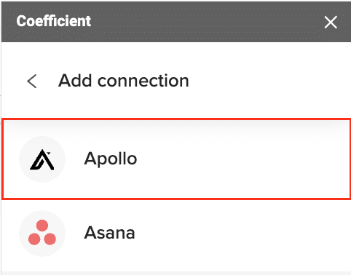Go back using the left chevron arrow
Screen dimensions: 351x275
tap(32, 81)
